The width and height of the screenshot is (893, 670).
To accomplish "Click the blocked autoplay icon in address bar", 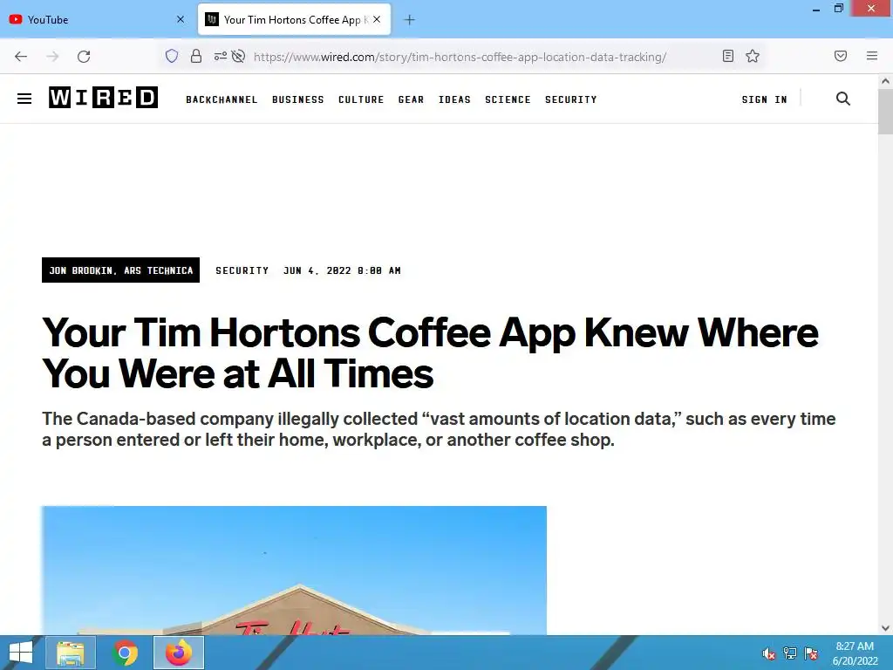I will 239,56.
